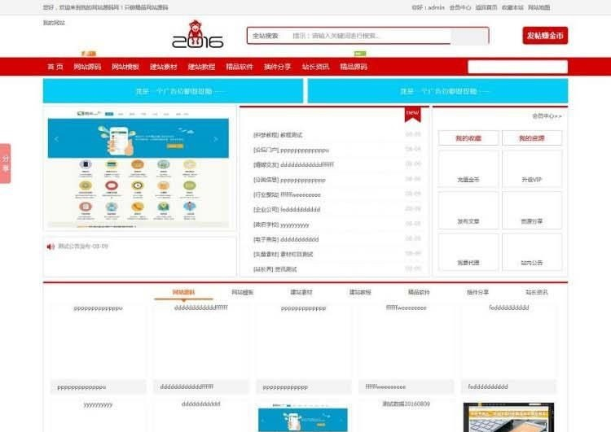Expand 会员中心 arrow link in side panel
Screen dimensions: 611x432
547,116
